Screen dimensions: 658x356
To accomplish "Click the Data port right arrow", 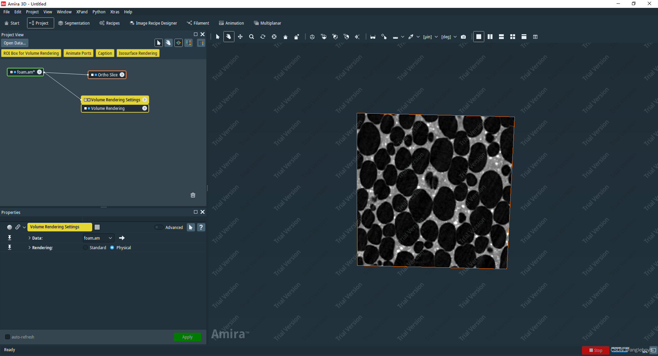I will (x=122, y=238).
